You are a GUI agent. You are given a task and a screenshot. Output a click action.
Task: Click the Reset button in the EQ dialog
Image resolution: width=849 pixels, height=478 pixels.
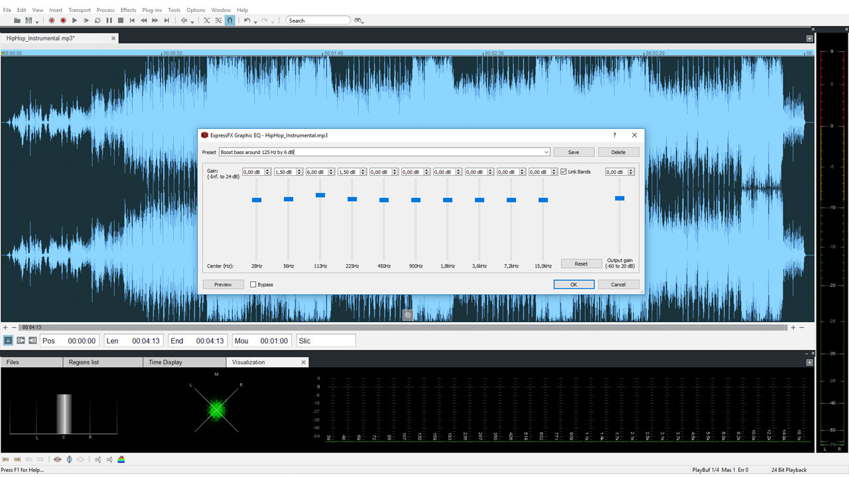tap(581, 264)
